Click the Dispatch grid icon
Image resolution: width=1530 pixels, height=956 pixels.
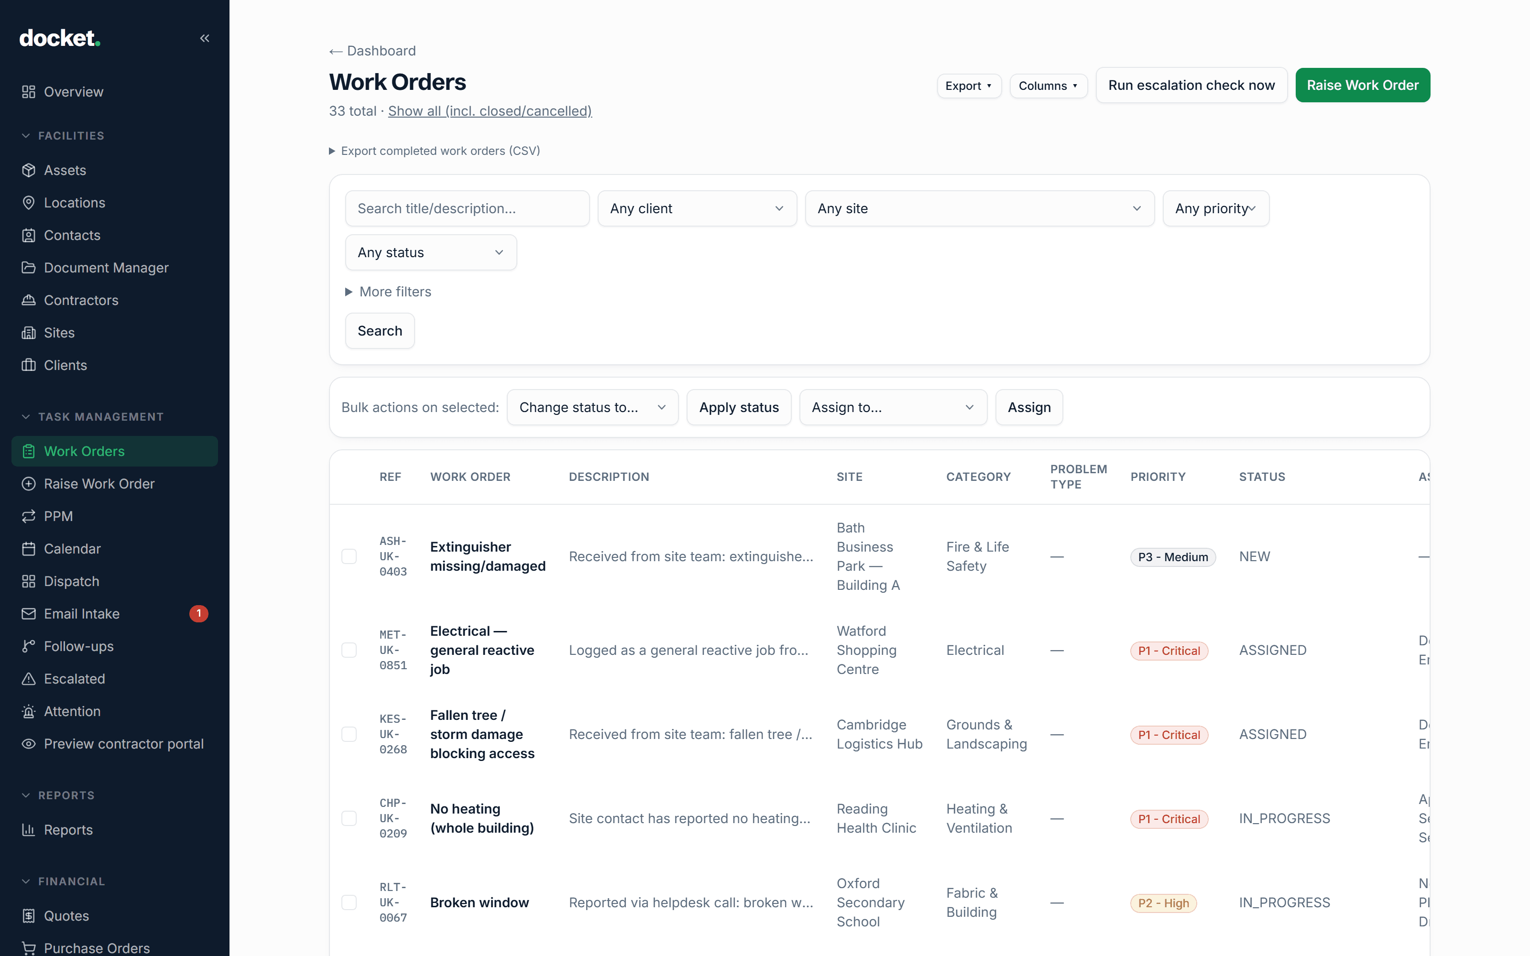click(x=29, y=581)
